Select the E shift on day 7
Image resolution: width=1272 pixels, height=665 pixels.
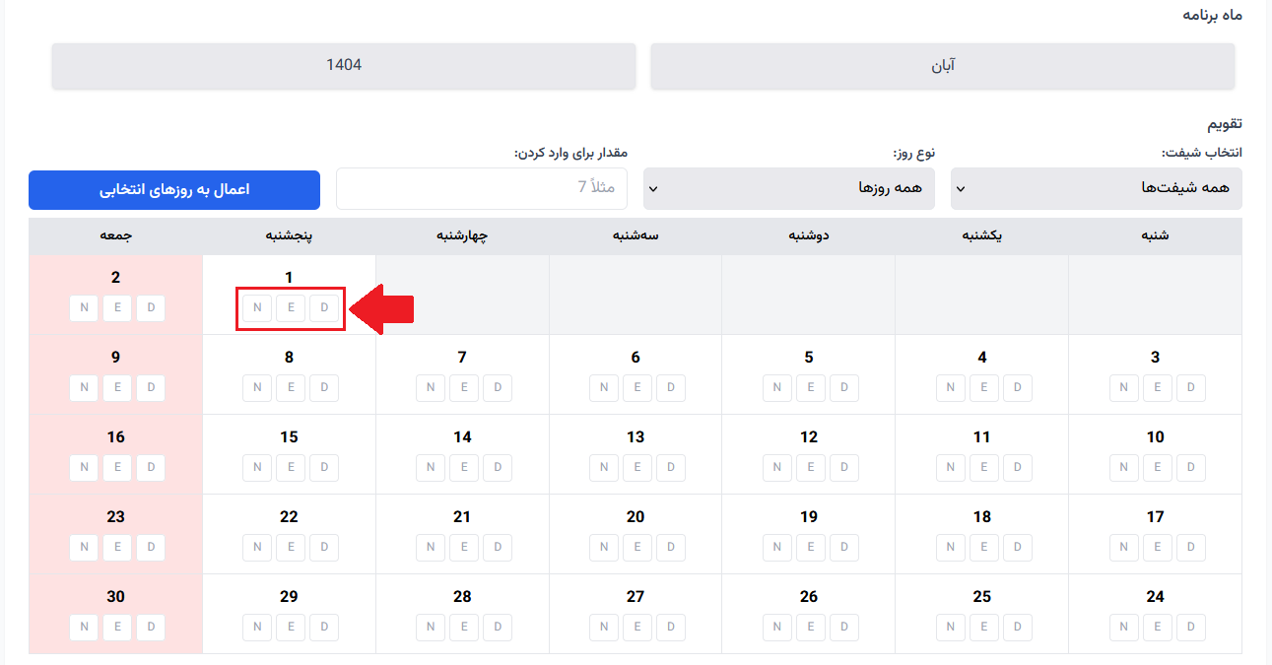coord(464,387)
